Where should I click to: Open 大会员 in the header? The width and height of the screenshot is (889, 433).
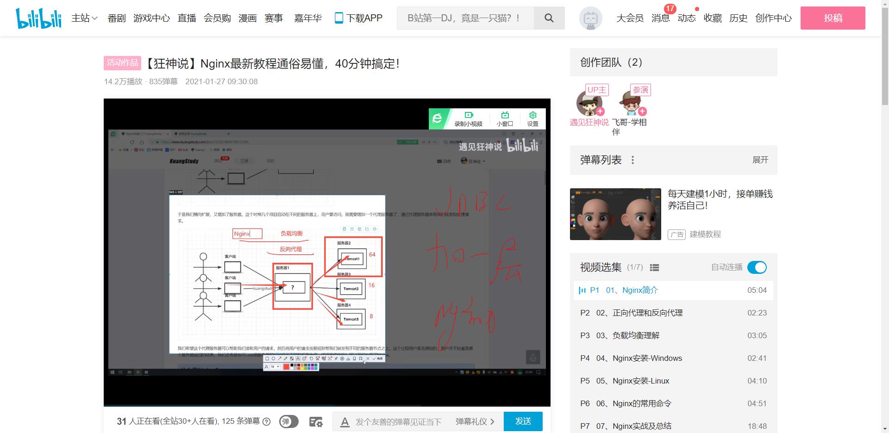click(x=630, y=18)
